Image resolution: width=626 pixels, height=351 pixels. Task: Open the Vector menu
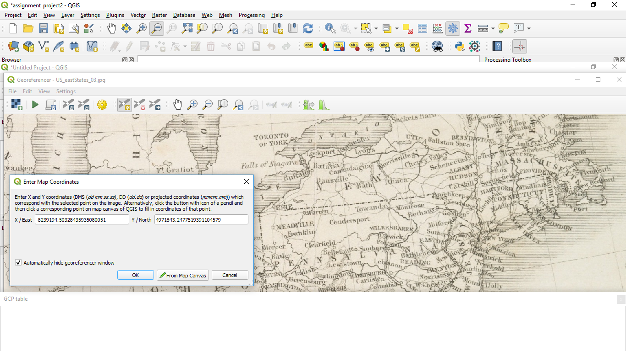(138, 15)
